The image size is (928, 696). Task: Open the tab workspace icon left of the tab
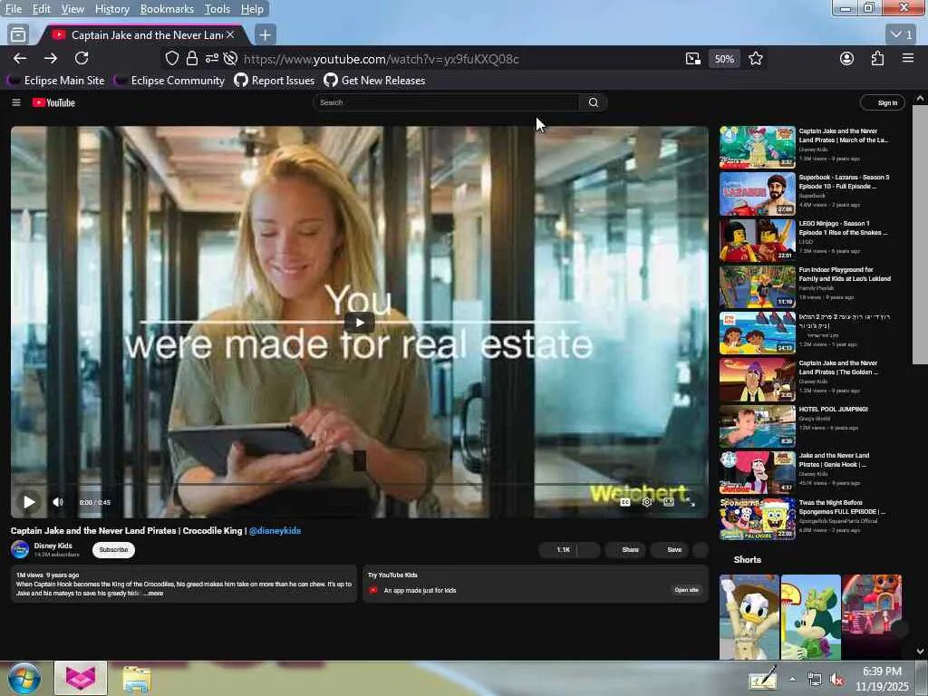[18, 35]
